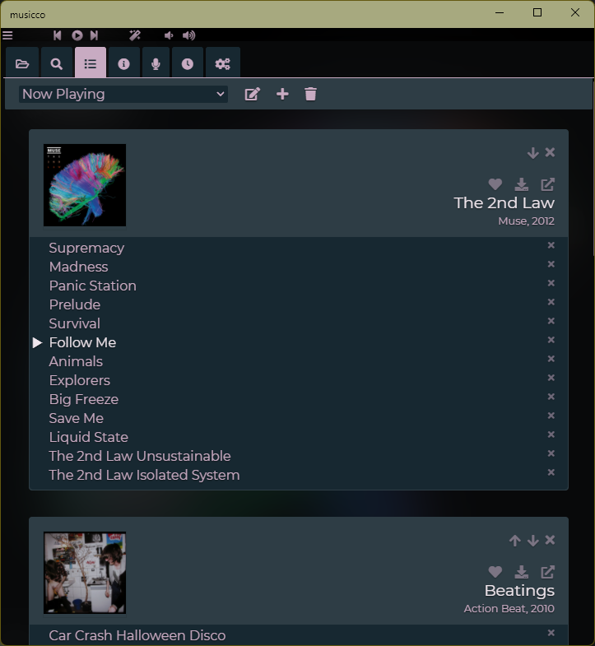Open the folder browse tab
The width and height of the screenshot is (595, 646).
[22, 63]
